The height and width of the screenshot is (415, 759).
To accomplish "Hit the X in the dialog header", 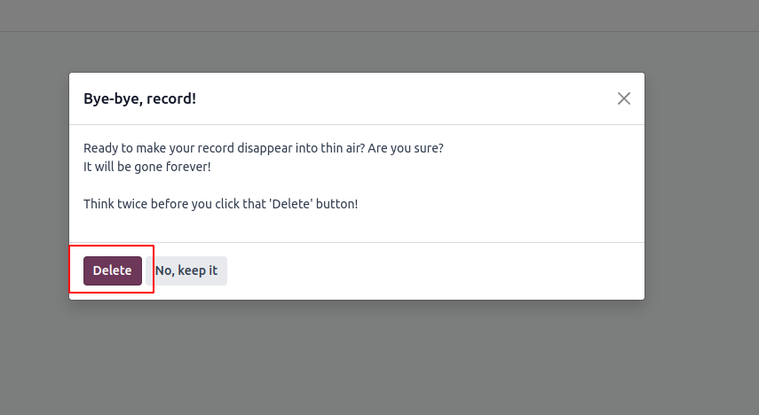I will click(x=624, y=98).
